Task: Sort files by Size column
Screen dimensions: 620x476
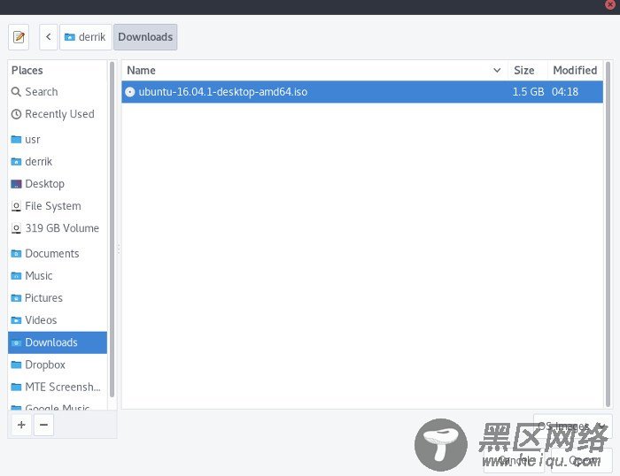Action: [528, 70]
